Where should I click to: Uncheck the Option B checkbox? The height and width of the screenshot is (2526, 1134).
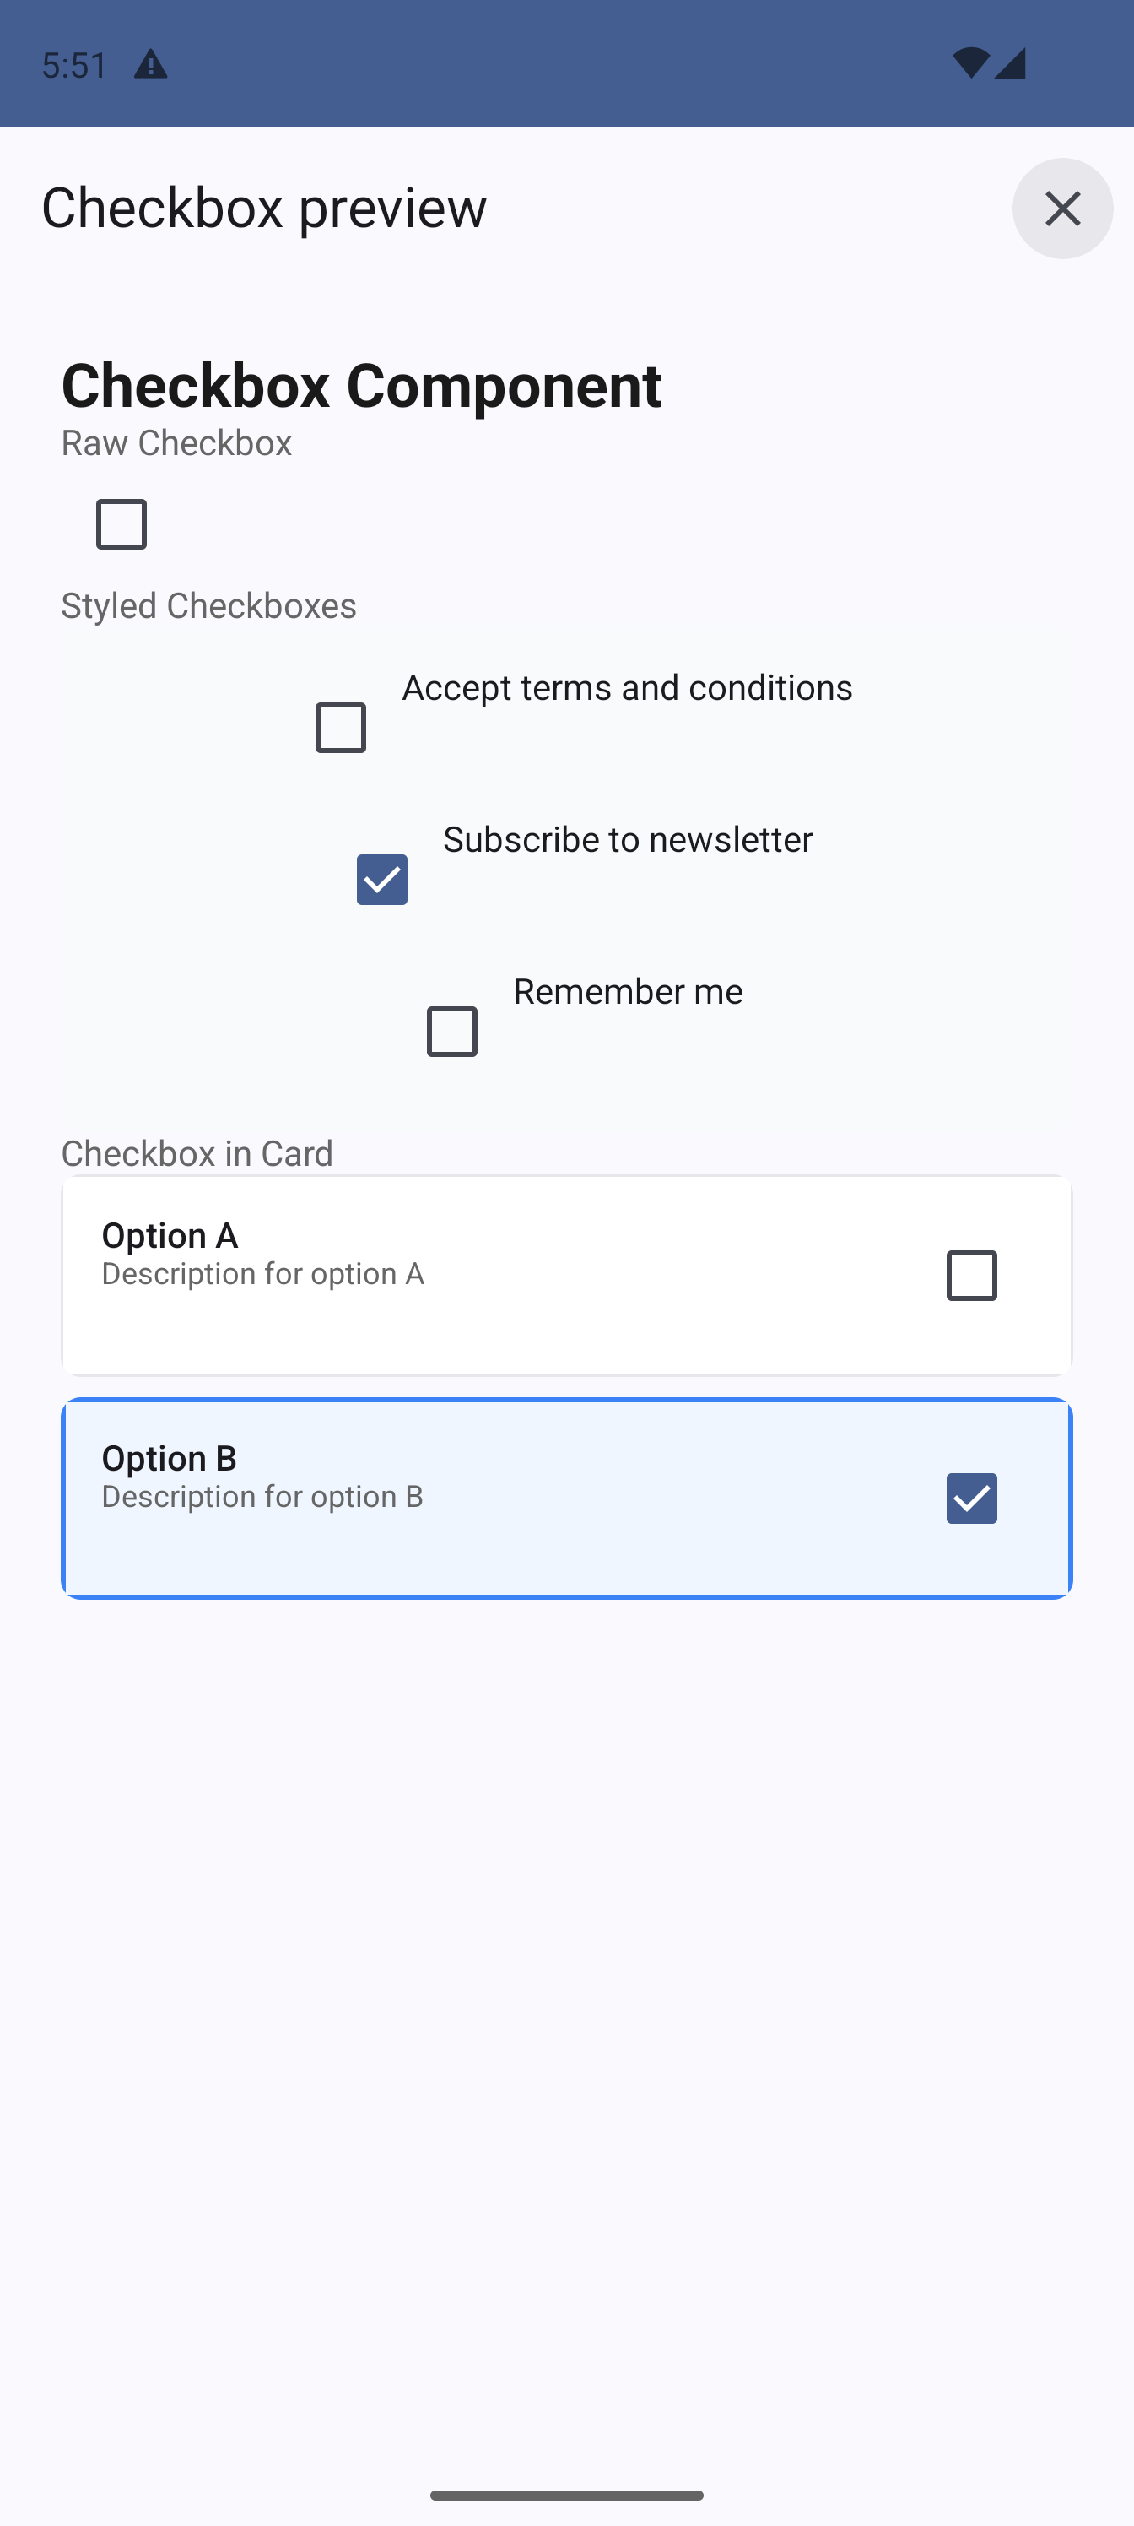click(x=971, y=1499)
